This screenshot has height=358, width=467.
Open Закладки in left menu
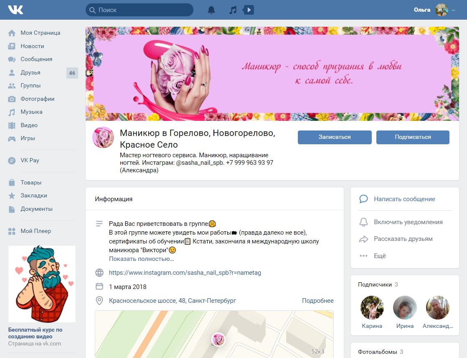click(x=34, y=196)
